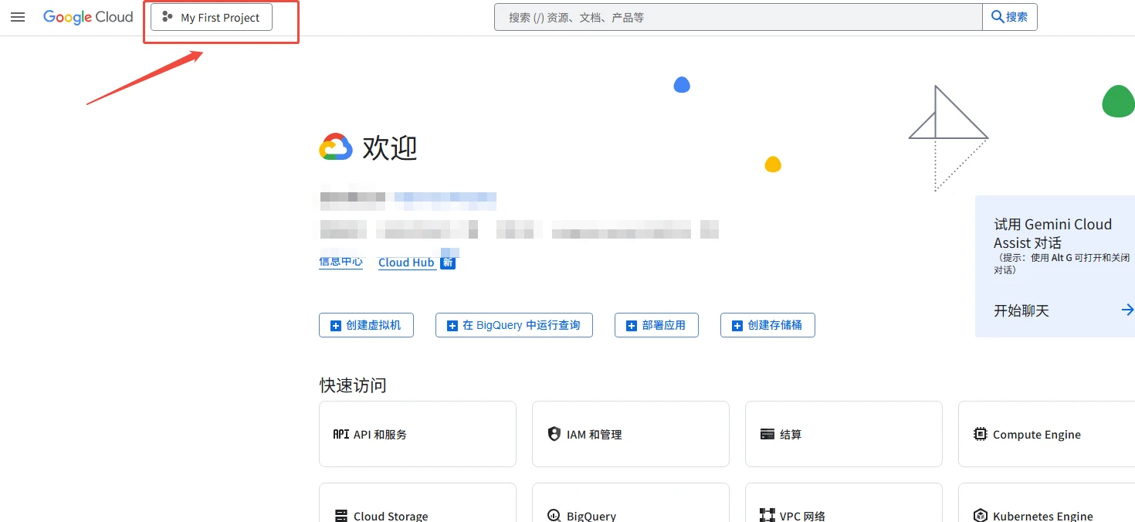Open the hamburger navigation menu
Image resolution: width=1135 pixels, height=522 pixels.
coord(18,17)
